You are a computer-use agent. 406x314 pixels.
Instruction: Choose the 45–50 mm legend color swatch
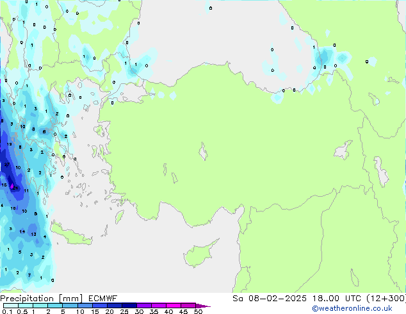coord(188,306)
